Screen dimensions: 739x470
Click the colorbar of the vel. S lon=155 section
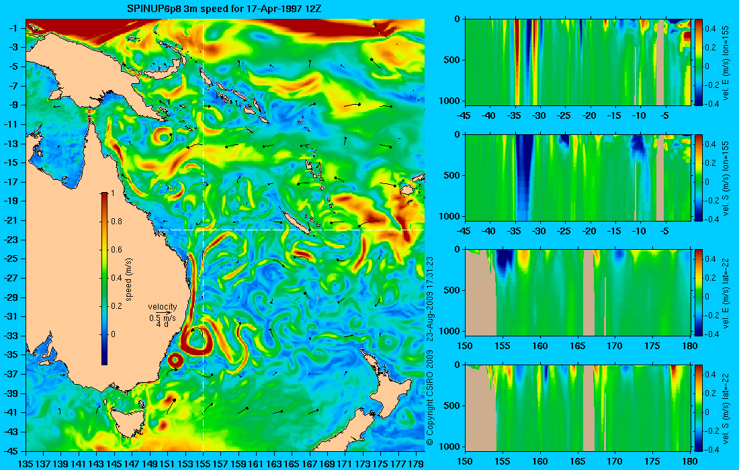pos(698,177)
